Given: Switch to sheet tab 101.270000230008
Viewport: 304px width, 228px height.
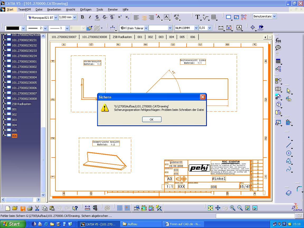Looking at the screenshot, I should pos(95,37).
